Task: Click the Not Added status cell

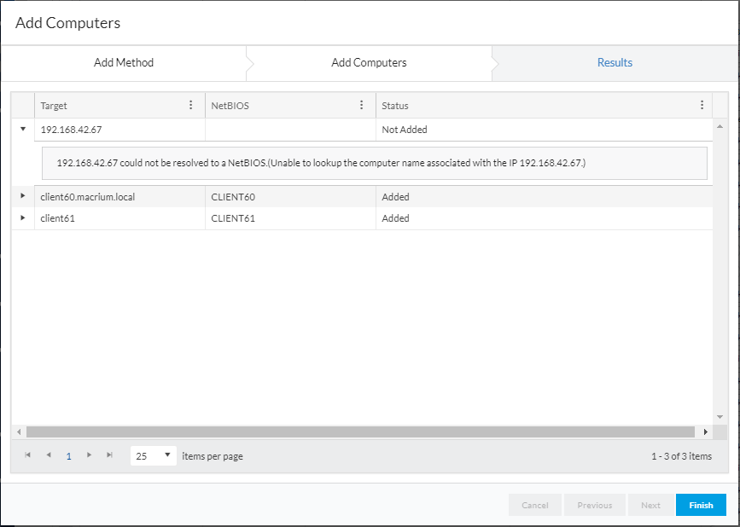Action: (x=545, y=130)
